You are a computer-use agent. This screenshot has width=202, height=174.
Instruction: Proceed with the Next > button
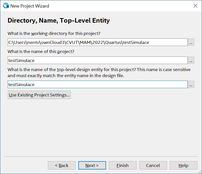point(92,165)
